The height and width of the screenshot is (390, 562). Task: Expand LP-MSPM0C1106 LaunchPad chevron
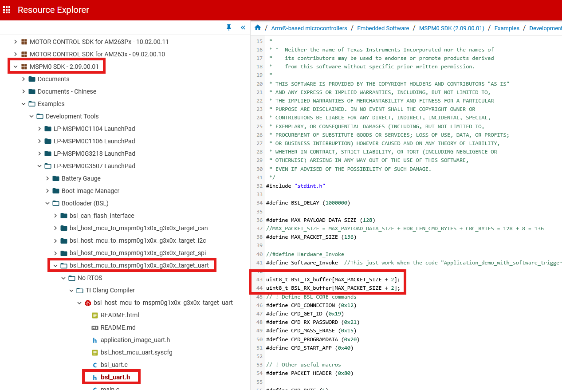[x=39, y=141]
